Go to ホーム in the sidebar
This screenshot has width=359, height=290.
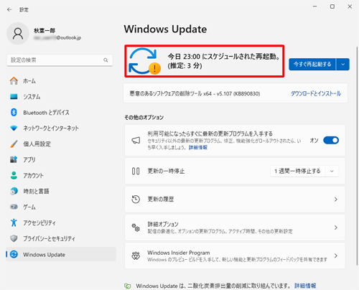tap(29, 81)
